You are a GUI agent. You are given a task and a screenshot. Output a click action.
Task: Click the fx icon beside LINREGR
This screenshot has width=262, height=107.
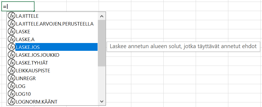(12, 78)
